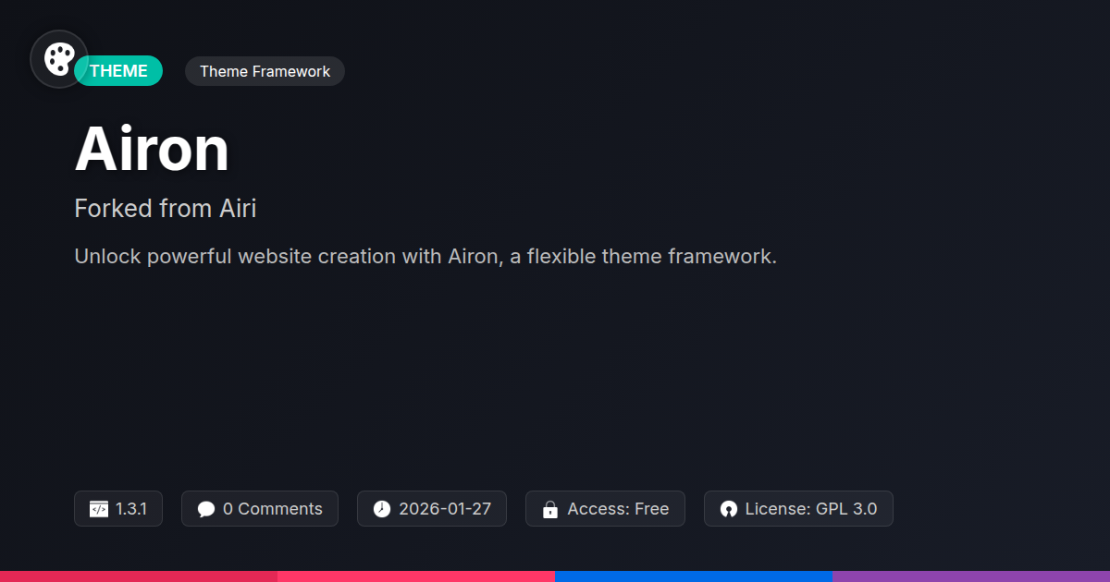Click the blue bottom color stripe

tap(694, 576)
